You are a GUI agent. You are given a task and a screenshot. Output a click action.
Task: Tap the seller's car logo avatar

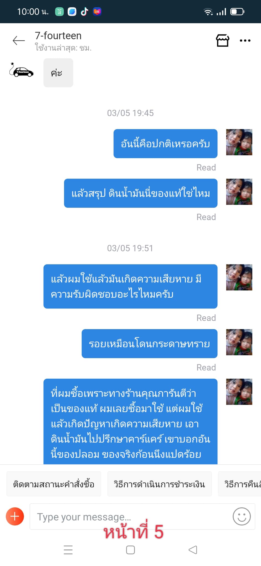(21, 70)
